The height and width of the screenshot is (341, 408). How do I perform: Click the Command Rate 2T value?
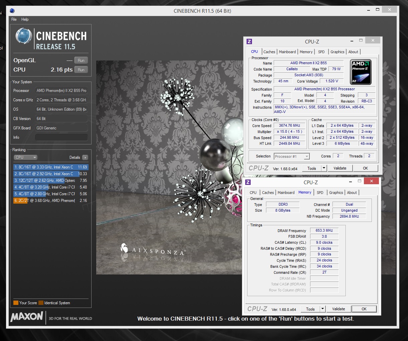(x=324, y=272)
